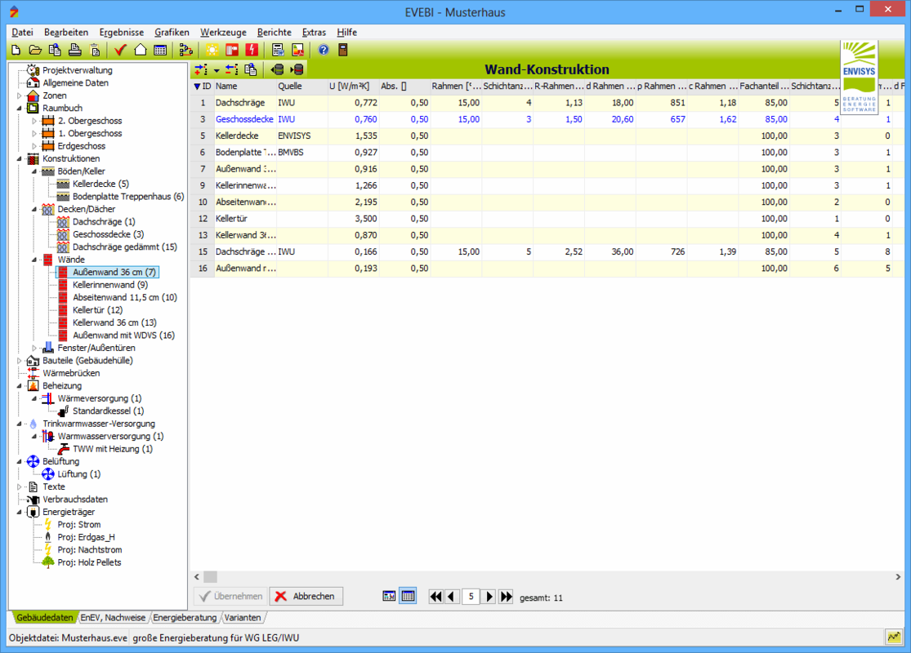Switch to form view toggle icon
The width and height of the screenshot is (911, 653).
[390, 597]
